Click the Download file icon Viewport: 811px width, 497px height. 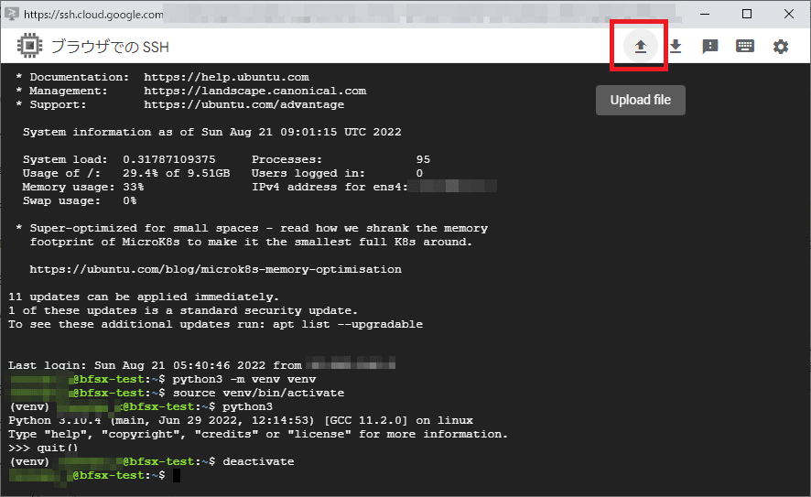[x=676, y=47]
